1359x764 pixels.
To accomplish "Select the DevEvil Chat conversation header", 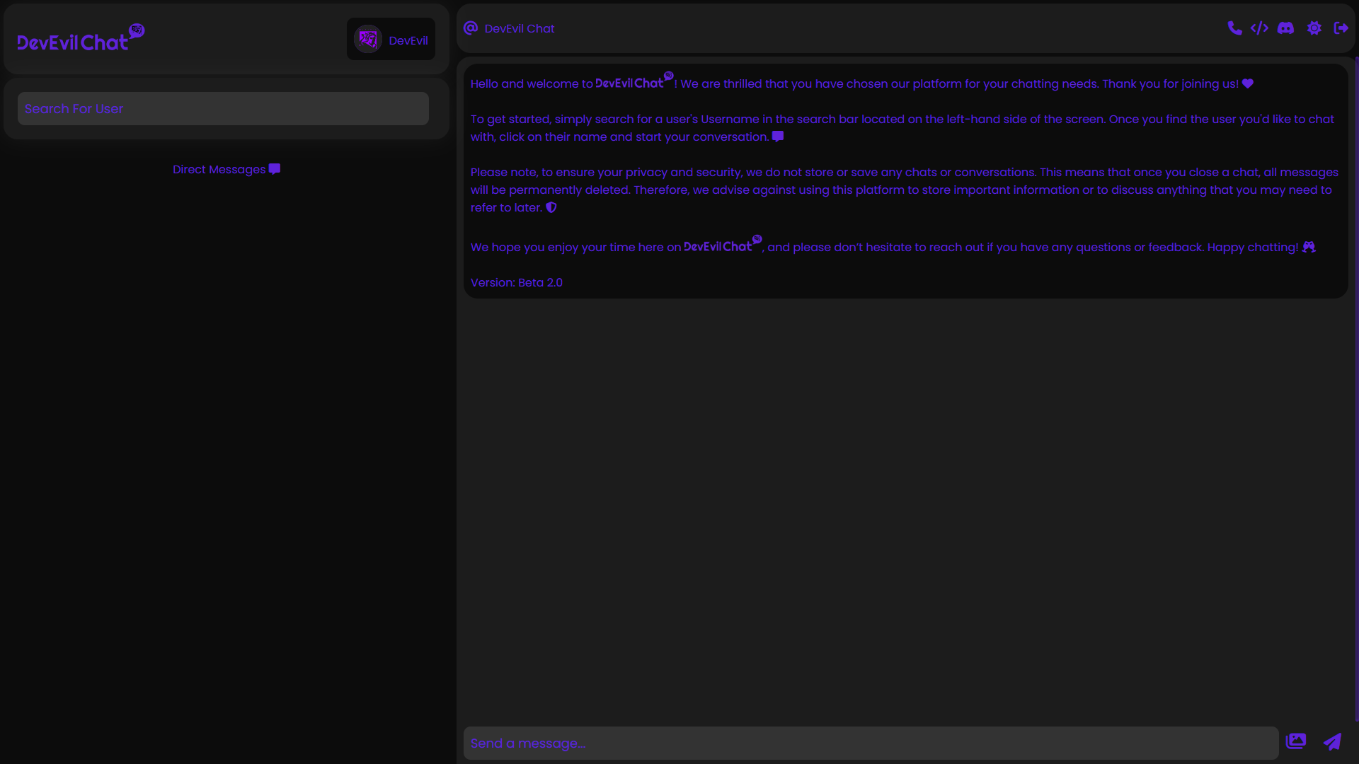I will pos(519,28).
